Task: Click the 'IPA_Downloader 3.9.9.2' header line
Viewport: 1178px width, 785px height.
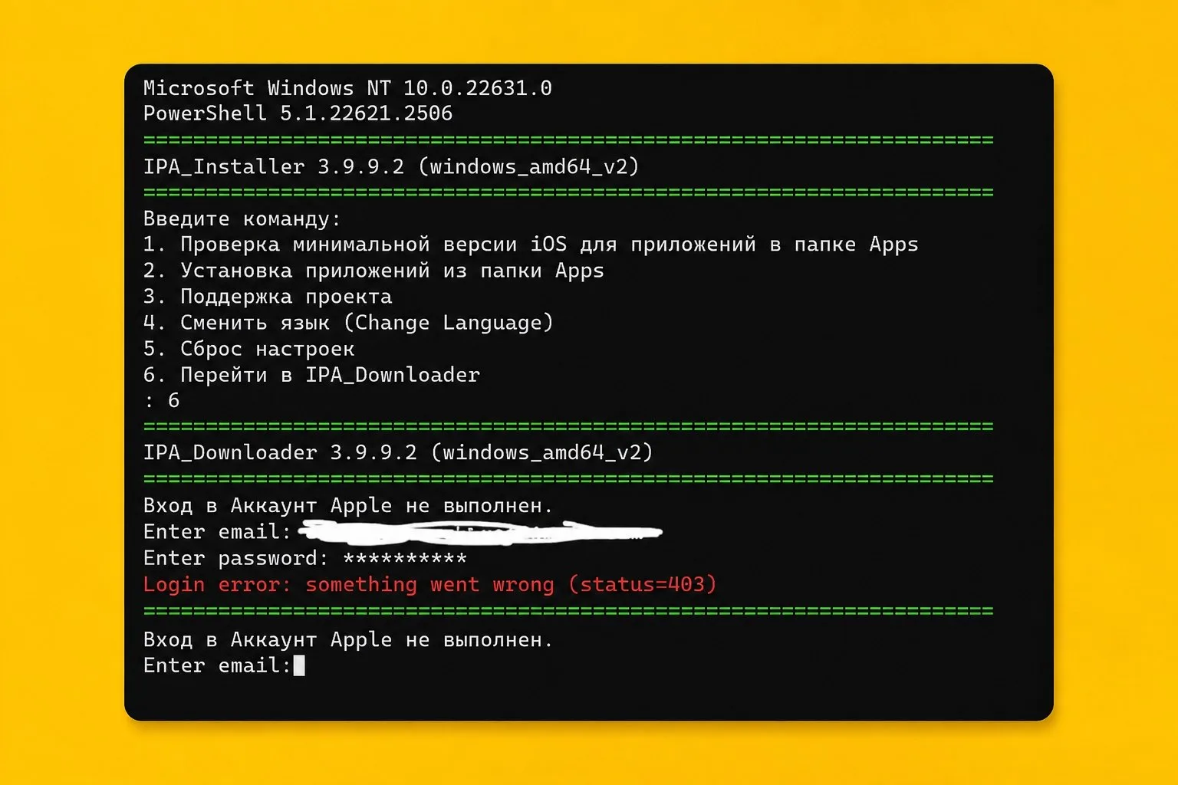Action: pos(398,453)
